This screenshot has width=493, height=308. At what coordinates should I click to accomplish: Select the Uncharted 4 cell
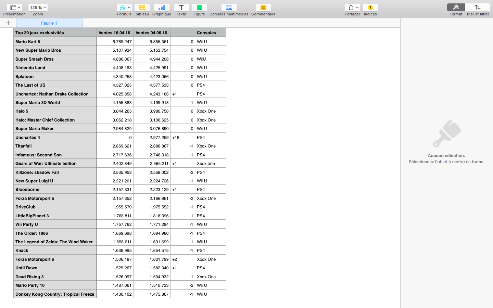point(55,137)
